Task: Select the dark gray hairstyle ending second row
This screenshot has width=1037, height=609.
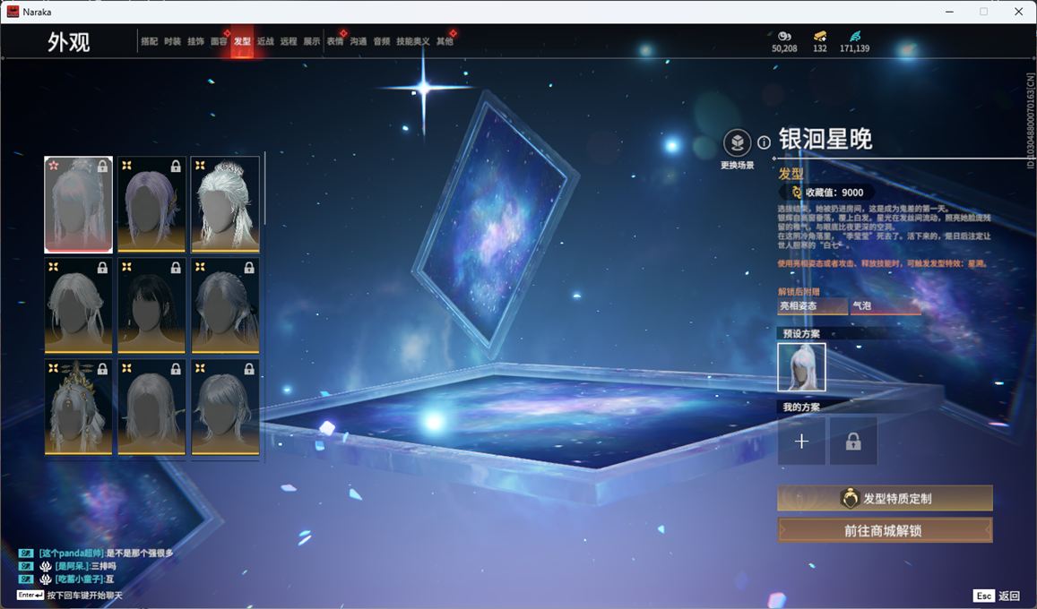Action: coord(225,305)
